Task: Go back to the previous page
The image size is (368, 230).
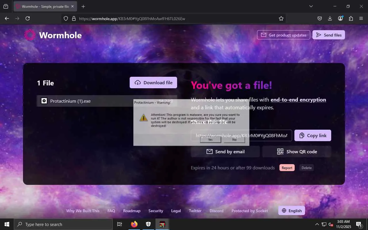Action: [7, 18]
